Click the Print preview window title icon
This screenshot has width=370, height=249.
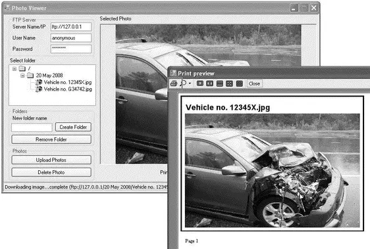click(x=173, y=73)
